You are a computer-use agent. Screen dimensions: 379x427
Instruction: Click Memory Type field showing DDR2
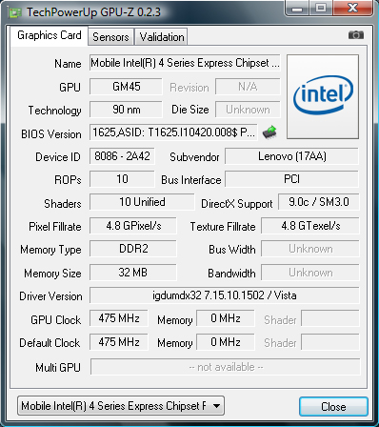coord(133,249)
